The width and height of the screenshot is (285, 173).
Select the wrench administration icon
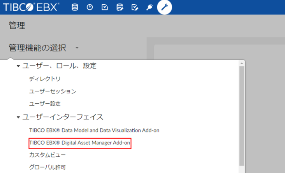[x=164, y=7]
